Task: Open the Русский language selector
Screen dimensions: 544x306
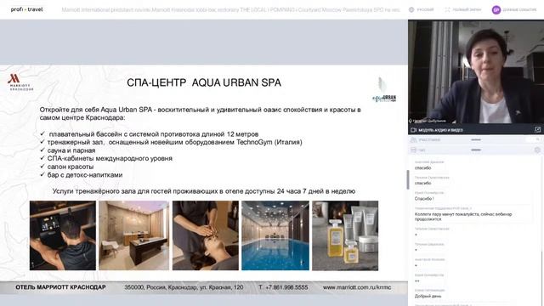Action: (425, 9)
